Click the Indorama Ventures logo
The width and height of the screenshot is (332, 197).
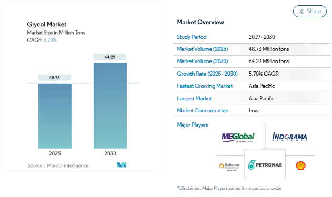click(289, 137)
